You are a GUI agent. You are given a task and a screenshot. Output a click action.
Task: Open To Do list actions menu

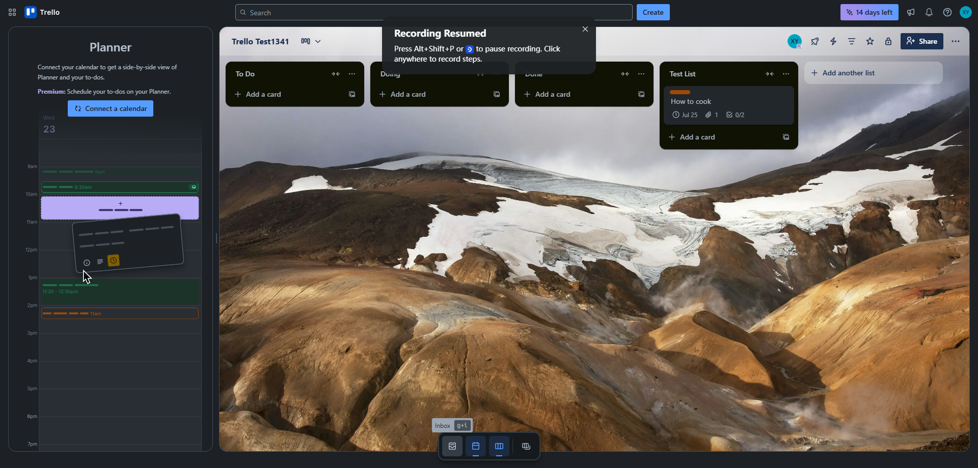point(352,74)
